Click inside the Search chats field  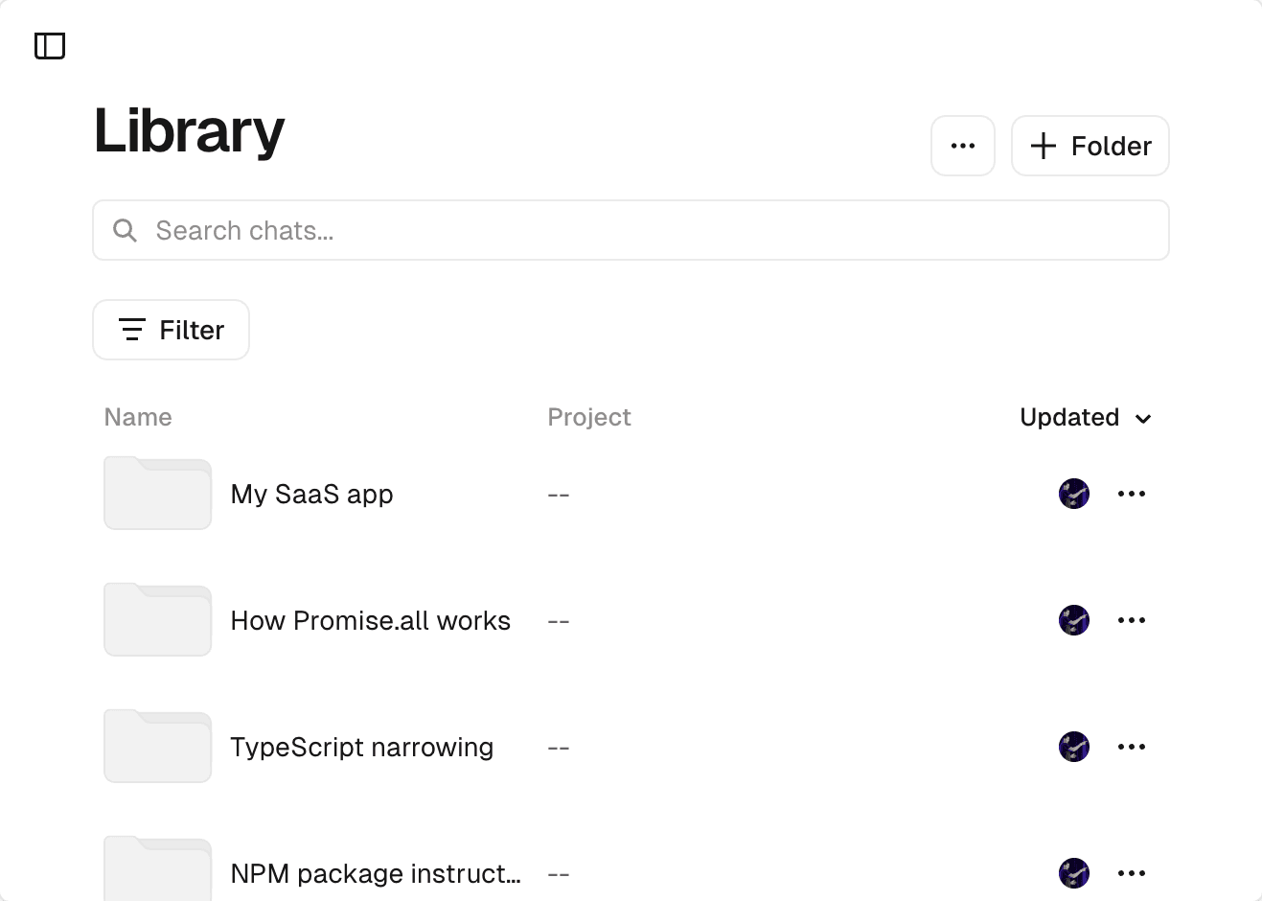[x=383, y=230]
